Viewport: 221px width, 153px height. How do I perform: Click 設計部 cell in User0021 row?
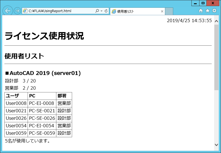64,111
